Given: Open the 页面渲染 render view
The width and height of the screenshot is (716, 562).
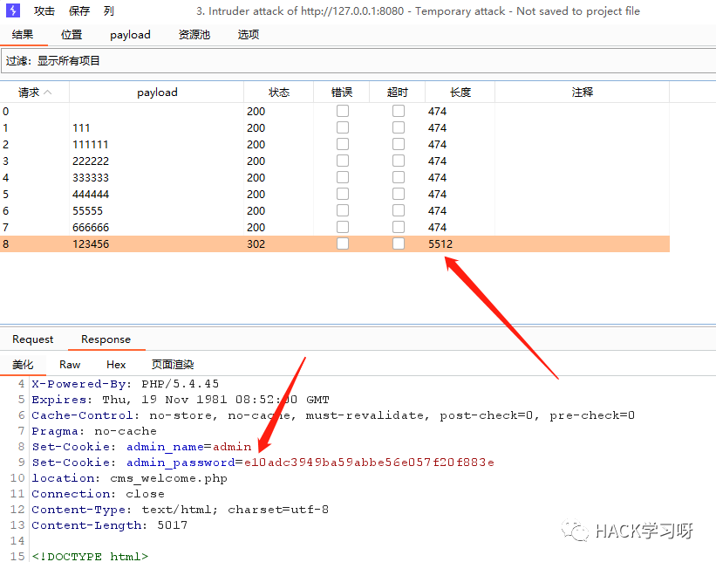Looking at the screenshot, I should (173, 365).
